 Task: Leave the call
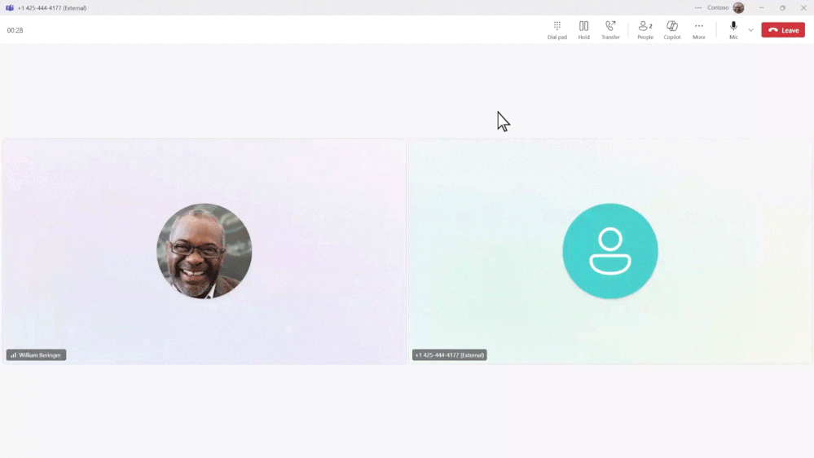783,30
